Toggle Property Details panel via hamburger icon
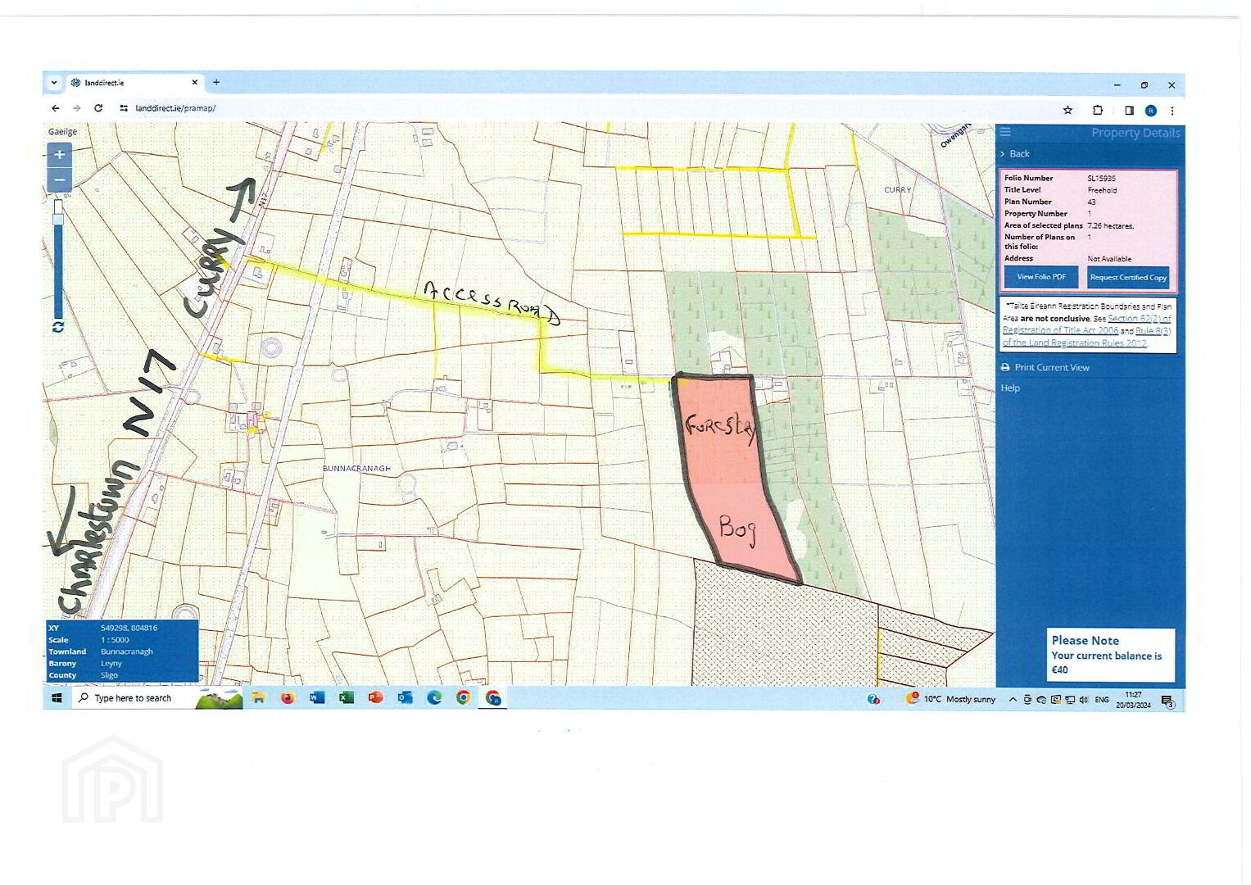This screenshot has width=1251, height=885. point(1005,132)
